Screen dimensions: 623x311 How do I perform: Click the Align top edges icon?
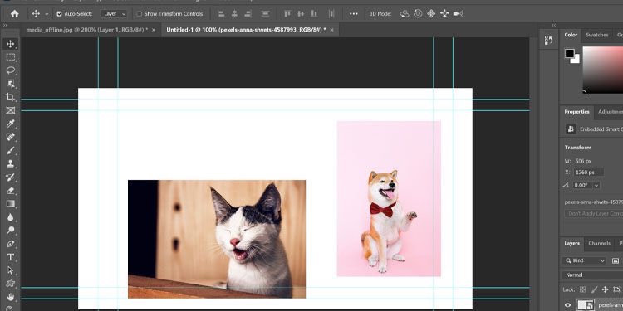pos(287,14)
